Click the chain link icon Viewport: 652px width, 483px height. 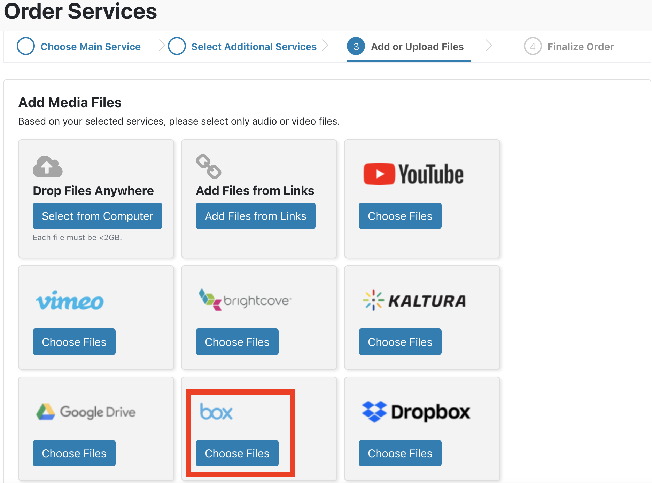coord(209,166)
